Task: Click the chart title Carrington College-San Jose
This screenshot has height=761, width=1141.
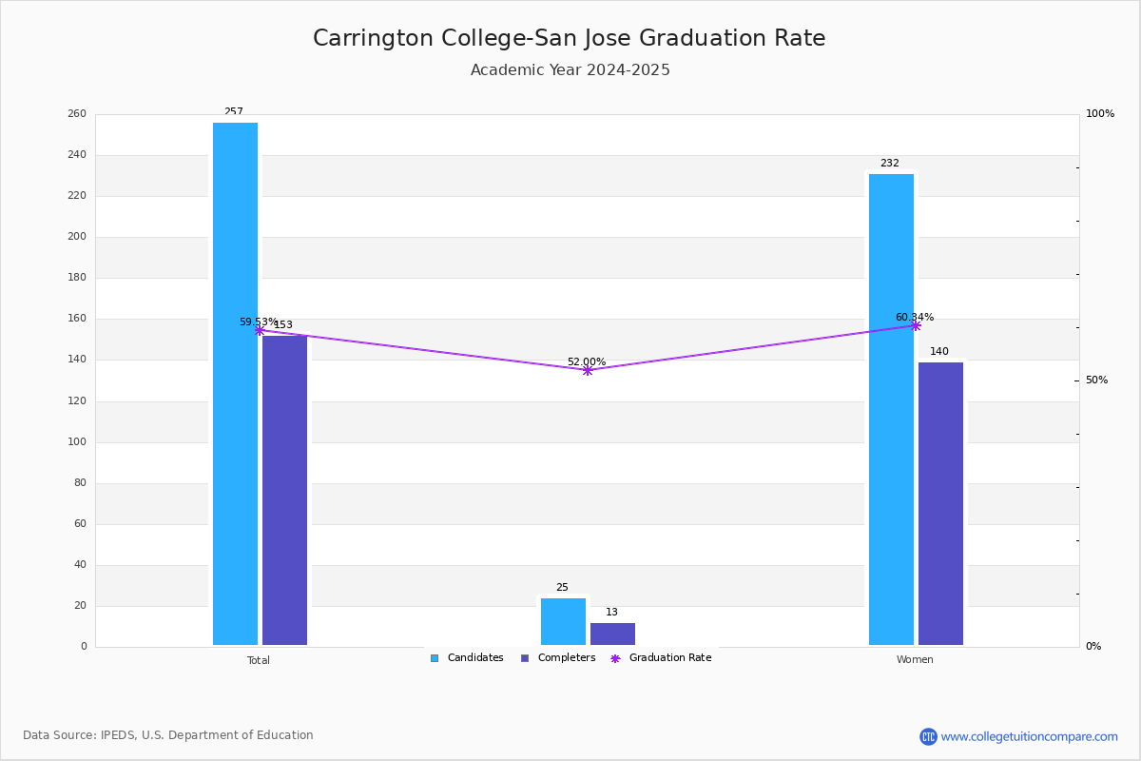Action: pos(473,39)
